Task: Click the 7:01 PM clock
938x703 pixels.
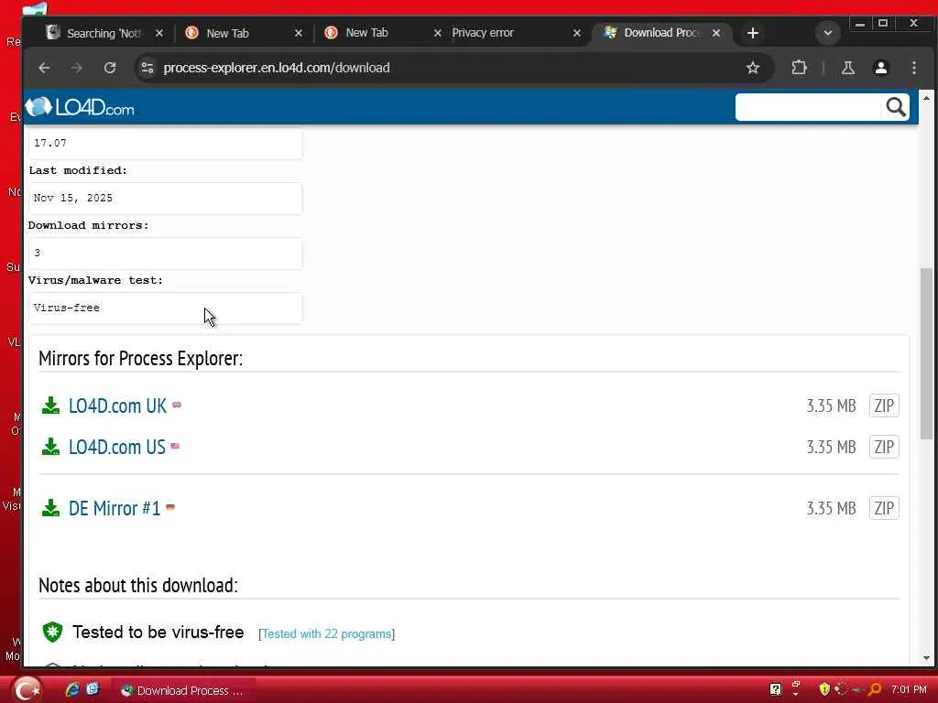Action: pyautogui.click(x=909, y=690)
